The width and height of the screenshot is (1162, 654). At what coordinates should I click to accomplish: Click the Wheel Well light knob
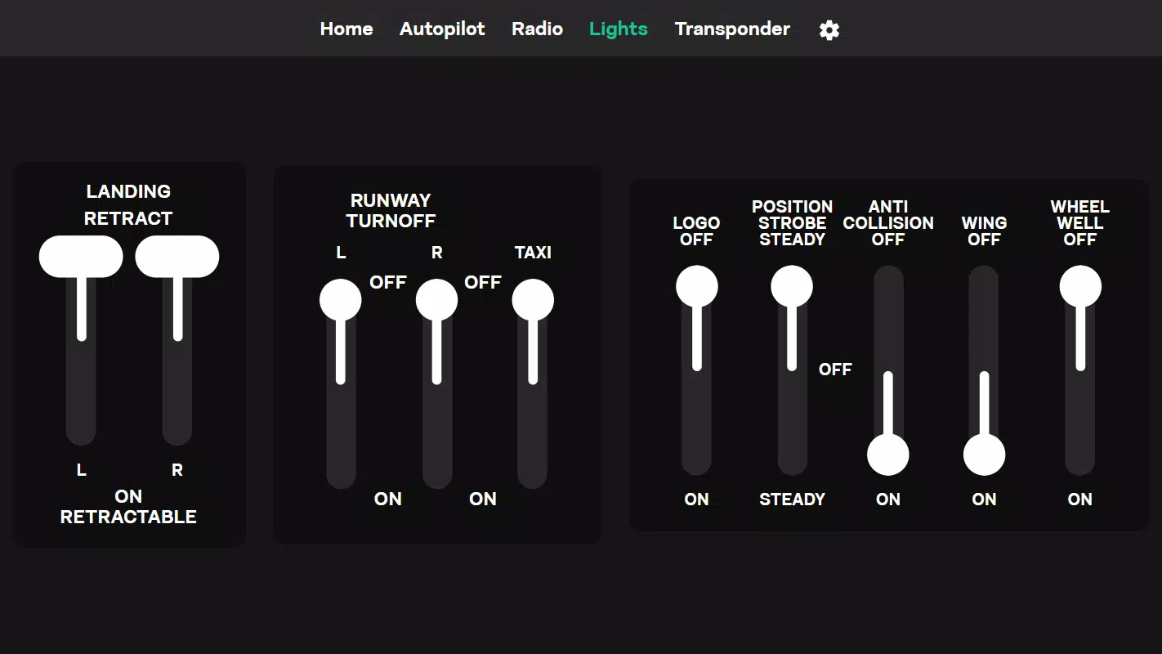coord(1080,287)
